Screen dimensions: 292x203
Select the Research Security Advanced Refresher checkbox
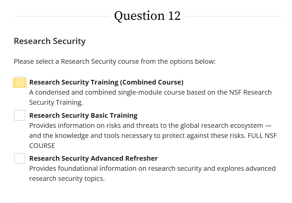19,158
